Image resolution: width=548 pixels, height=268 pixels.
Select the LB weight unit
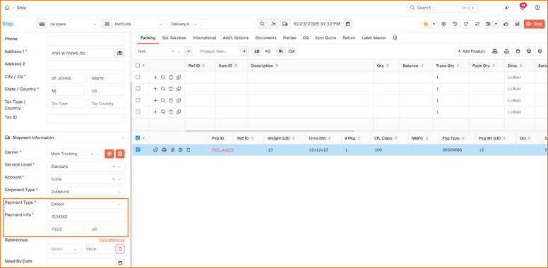tap(257, 51)
